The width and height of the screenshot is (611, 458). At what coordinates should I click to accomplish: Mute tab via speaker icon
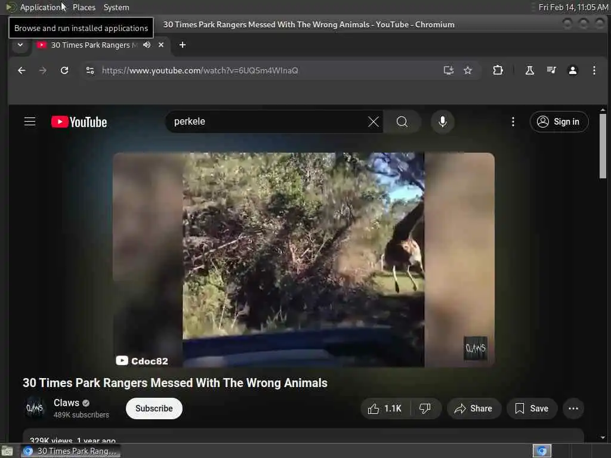tap(147, 45)
